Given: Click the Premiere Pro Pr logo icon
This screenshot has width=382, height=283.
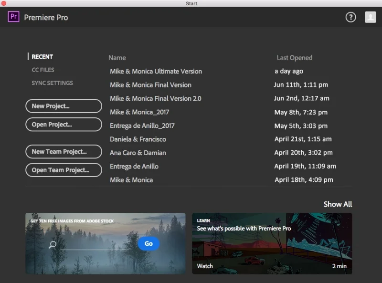Looking at the screenshot, I should pos(13,17).
